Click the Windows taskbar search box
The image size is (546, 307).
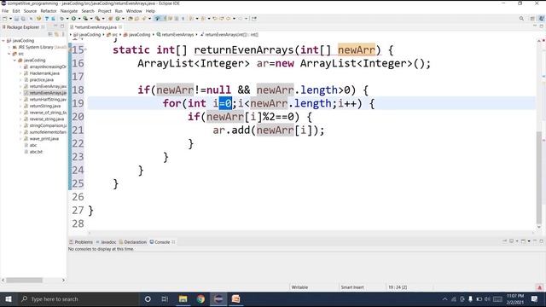pyautogui.click(x=78, y=299)
